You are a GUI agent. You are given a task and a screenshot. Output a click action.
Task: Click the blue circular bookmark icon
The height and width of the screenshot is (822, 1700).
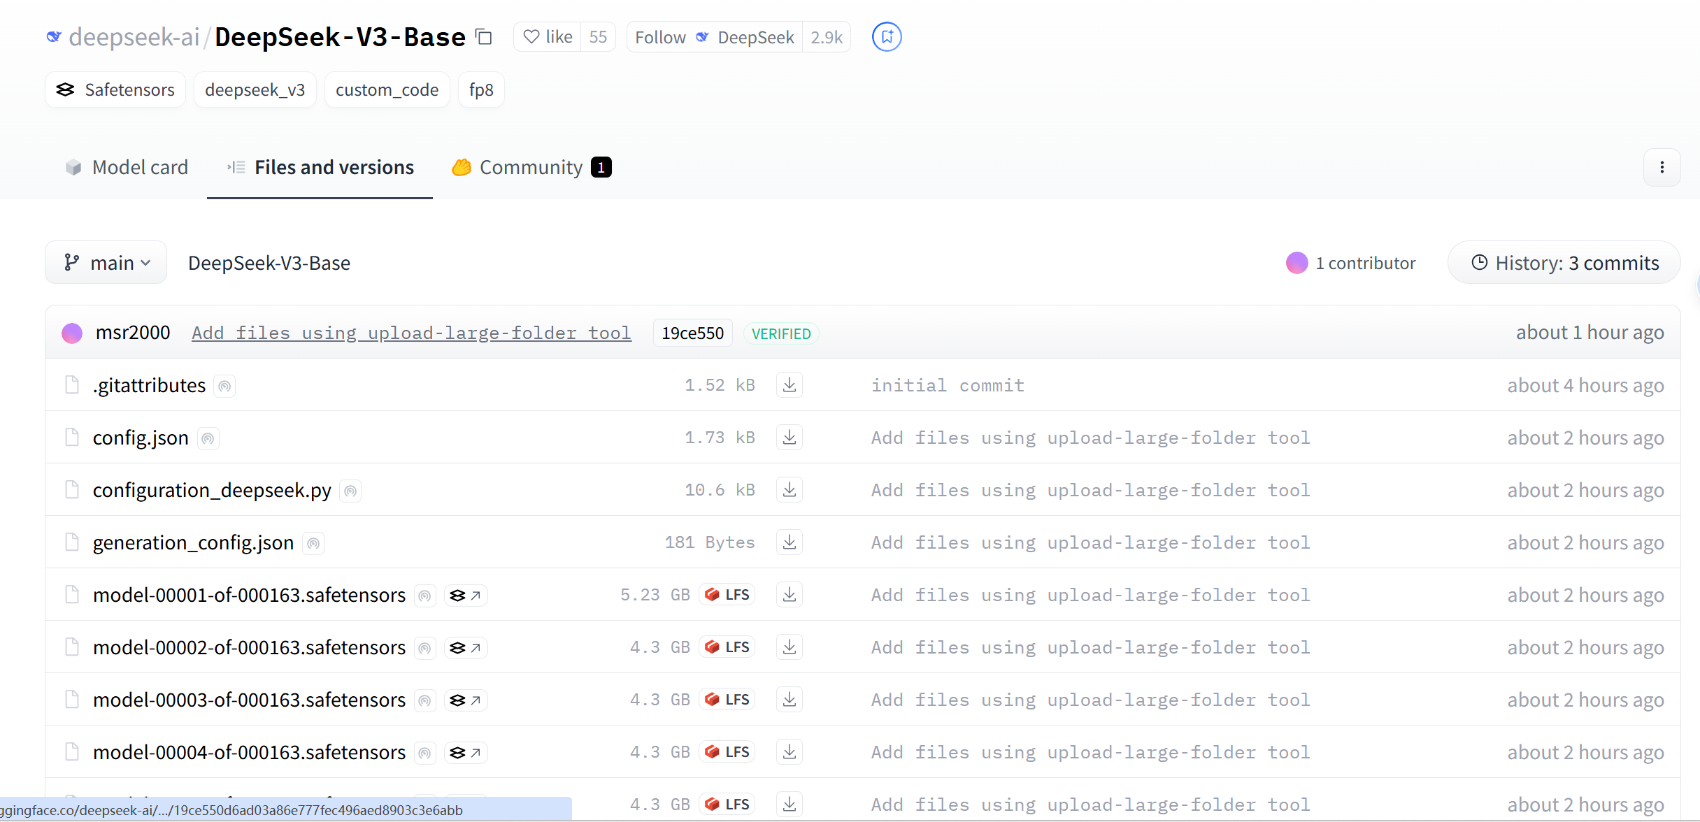(886, 37)
